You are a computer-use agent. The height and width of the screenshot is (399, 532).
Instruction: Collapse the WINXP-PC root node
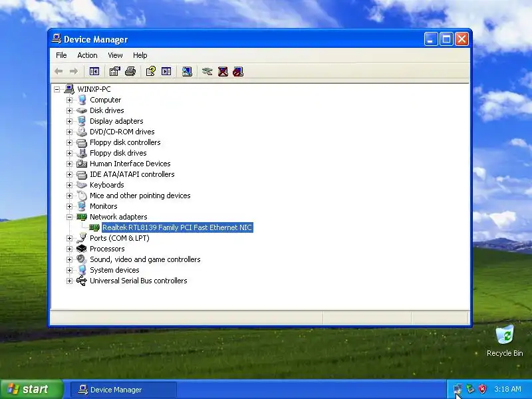57,89
